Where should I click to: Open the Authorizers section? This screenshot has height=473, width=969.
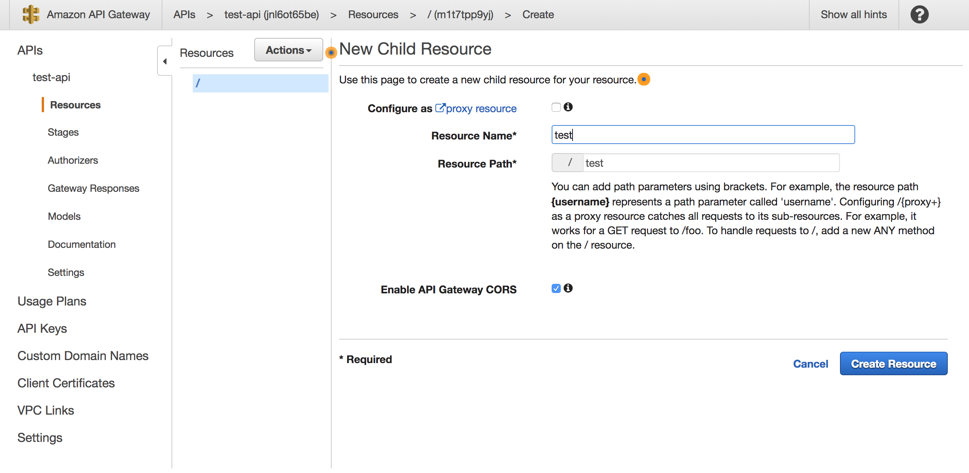click(x=73, y=160)
